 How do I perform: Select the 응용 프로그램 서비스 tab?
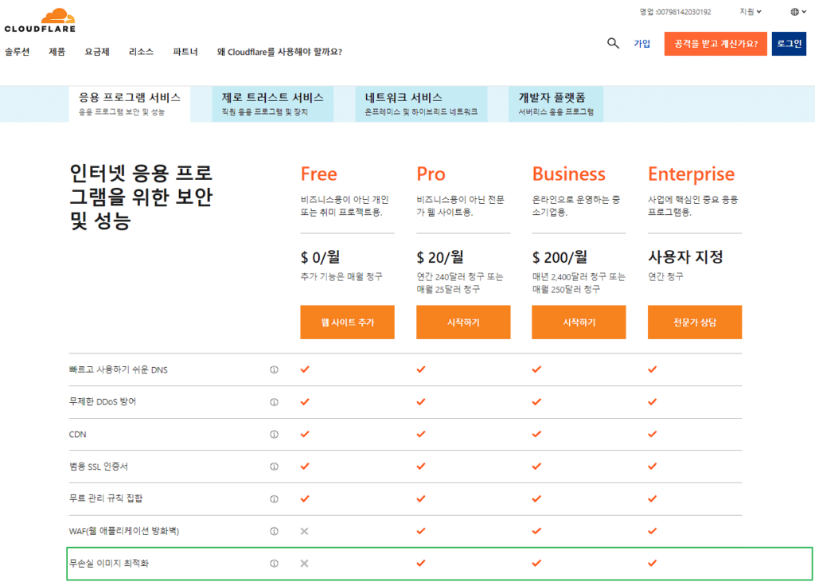(130, 104)
